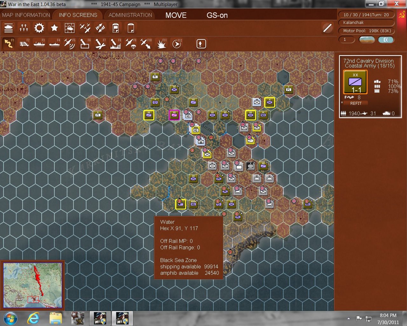Click the magenta-highlighted selected unit on map
This screenshot has width=407, height=326.
tap(174, 115)
